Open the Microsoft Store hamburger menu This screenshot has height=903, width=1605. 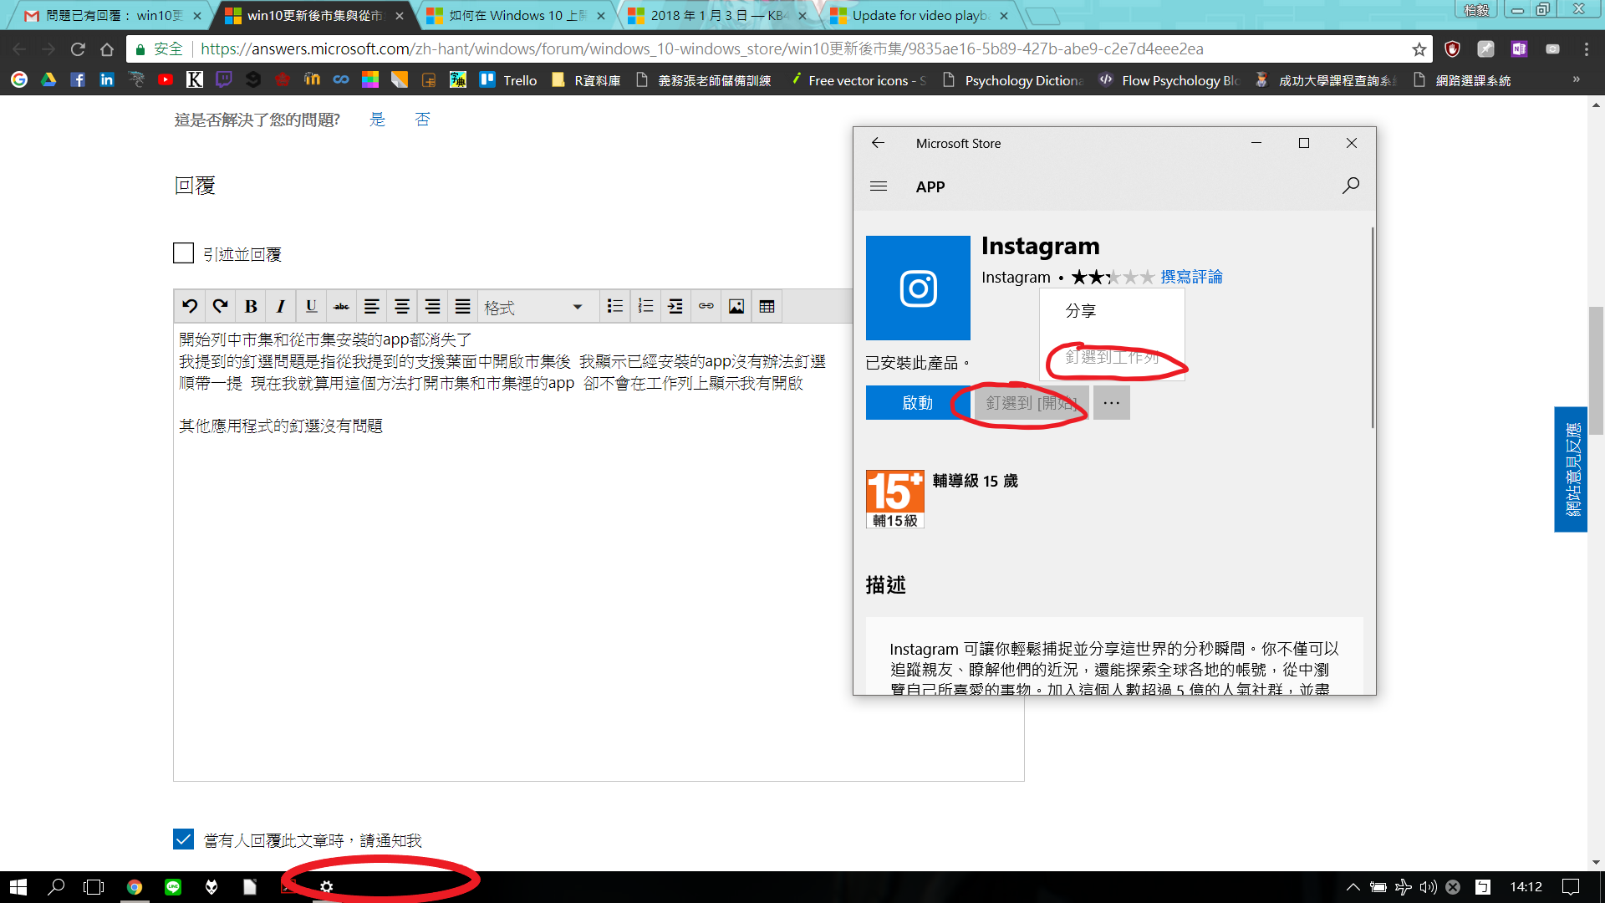tap(879, 186)
